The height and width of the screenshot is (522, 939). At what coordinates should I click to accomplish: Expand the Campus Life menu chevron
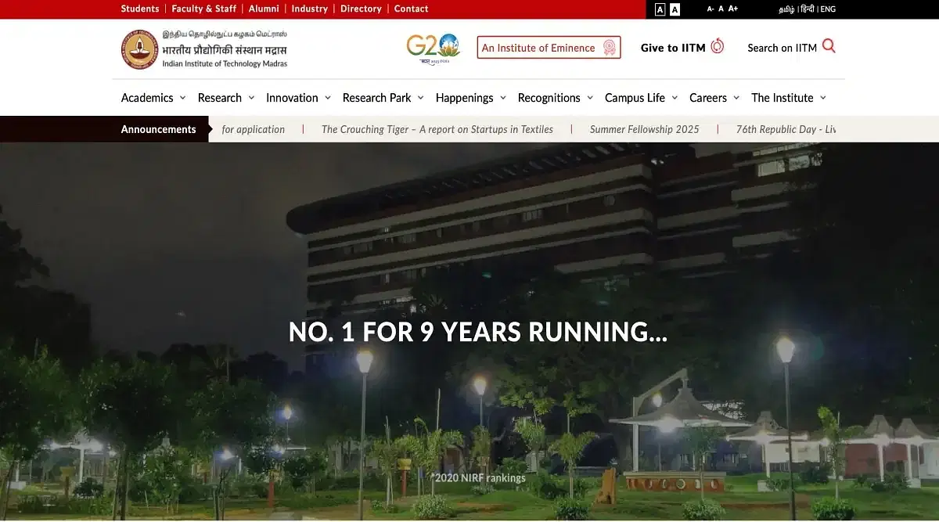(674, 98)
